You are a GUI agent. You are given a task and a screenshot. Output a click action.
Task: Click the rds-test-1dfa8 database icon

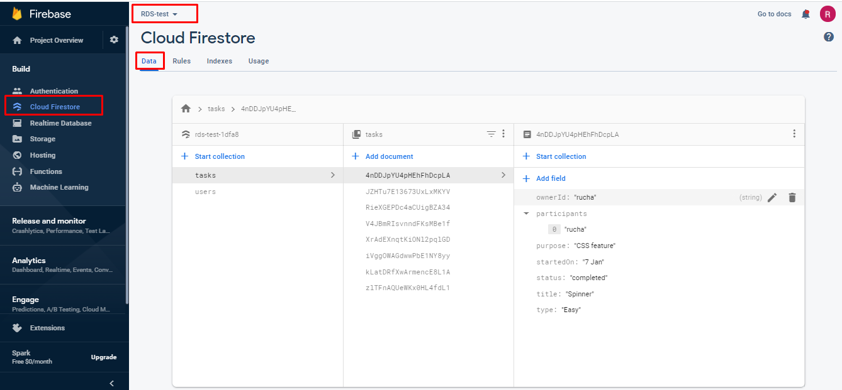click(x=186, y=134)
